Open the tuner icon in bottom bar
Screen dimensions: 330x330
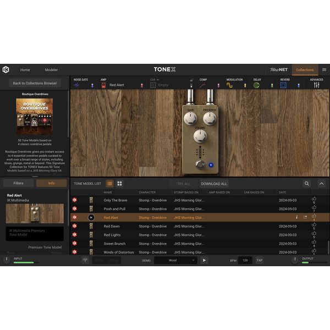pyautogui.click(x=85, y=260)
